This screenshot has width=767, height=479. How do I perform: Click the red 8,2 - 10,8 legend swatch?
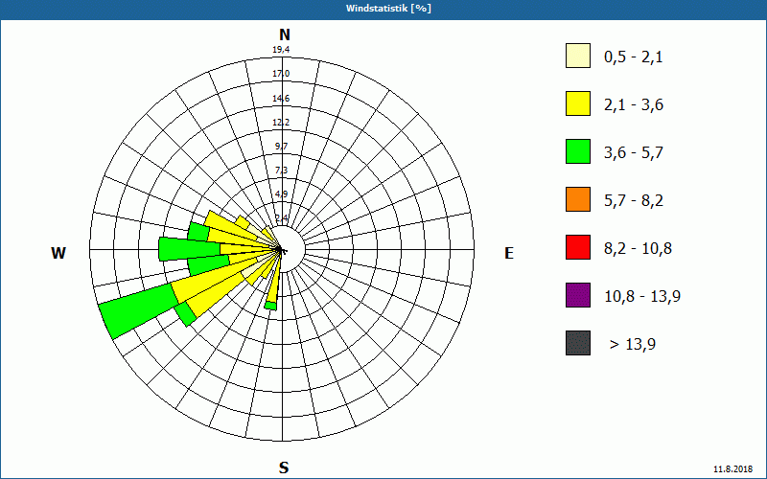click(578, 247)
